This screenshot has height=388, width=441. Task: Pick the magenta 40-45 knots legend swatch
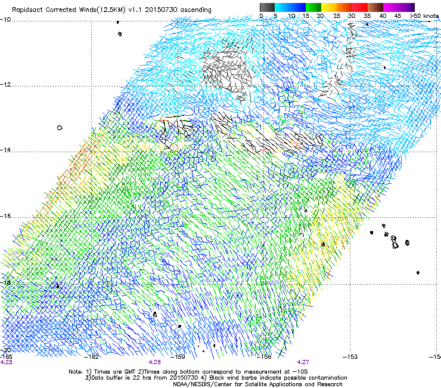(x=391, y=7)
